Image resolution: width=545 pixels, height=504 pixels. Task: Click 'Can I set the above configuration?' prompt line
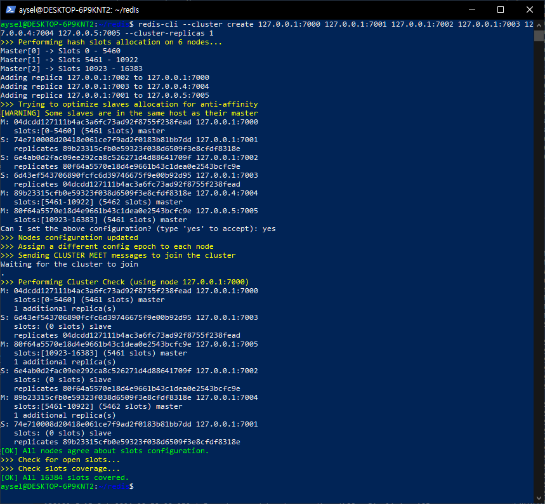coord(138,229)
